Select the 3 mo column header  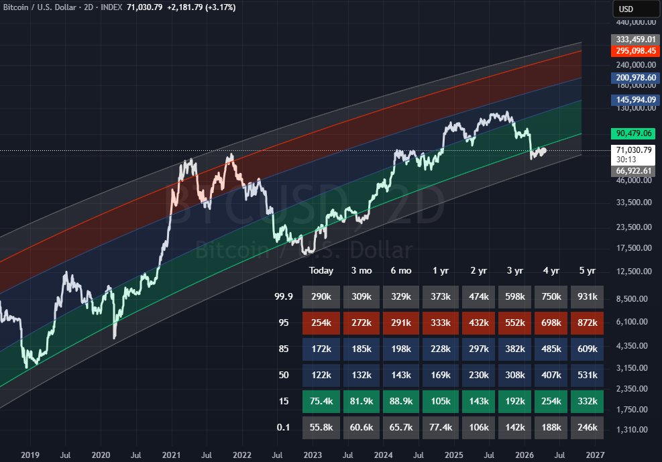tap(362, 270)
